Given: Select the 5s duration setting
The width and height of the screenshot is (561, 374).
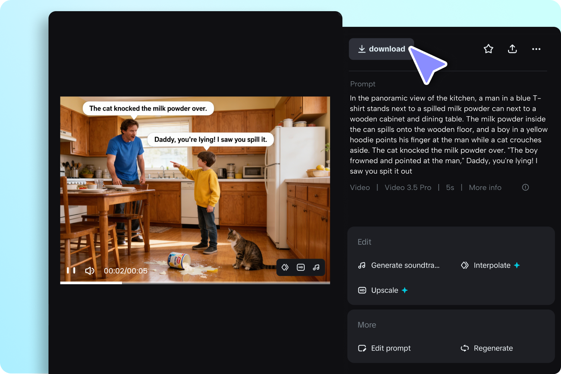Looking at the screenshot, I should (450, 187).
